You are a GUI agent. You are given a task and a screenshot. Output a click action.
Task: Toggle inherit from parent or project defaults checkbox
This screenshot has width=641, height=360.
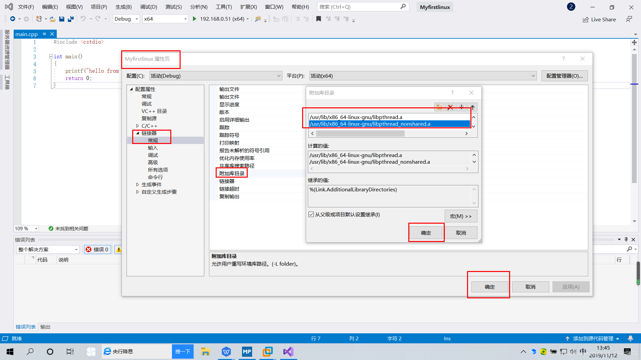pyautogui.click(x=311, y=214)
